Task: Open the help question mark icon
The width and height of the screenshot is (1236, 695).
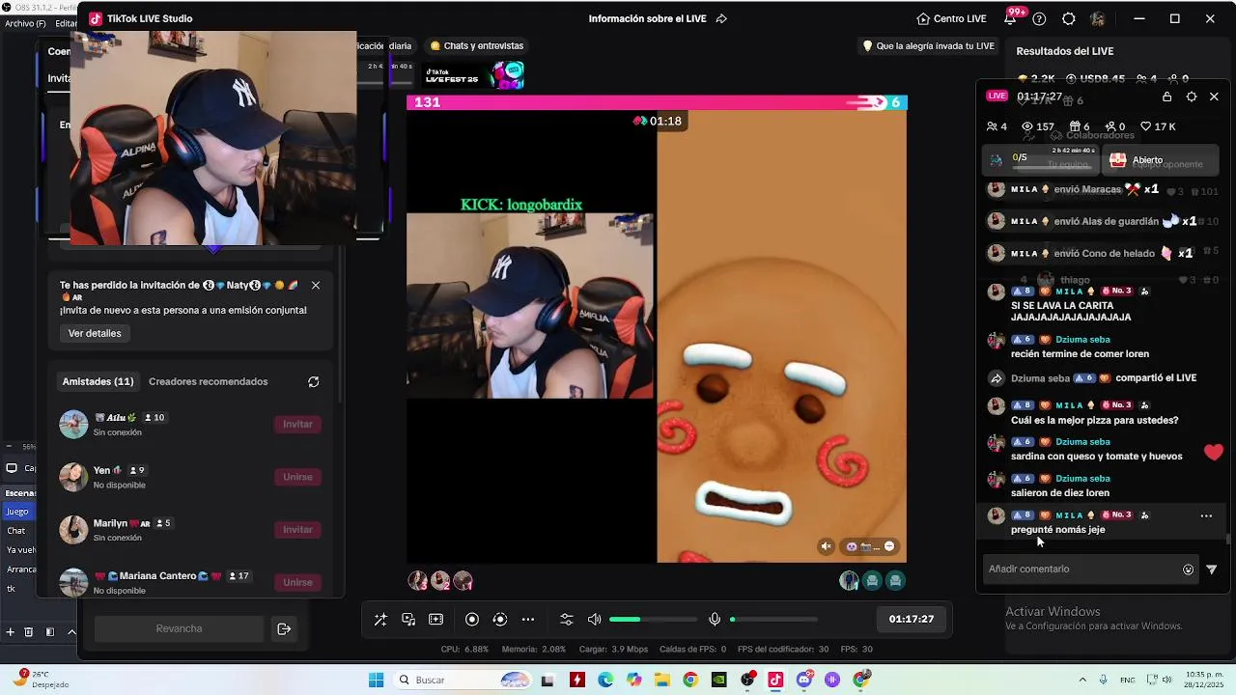Action: click(1039, 18)
